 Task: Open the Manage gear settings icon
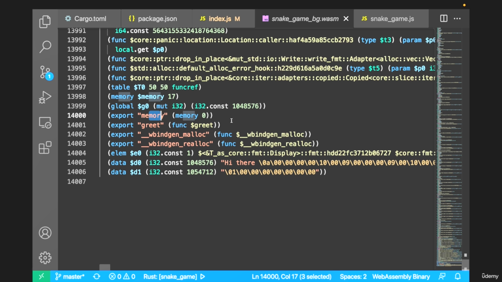coord(45,258)
